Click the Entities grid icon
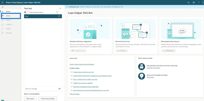 pyautogui.click(x=3, y=20)
